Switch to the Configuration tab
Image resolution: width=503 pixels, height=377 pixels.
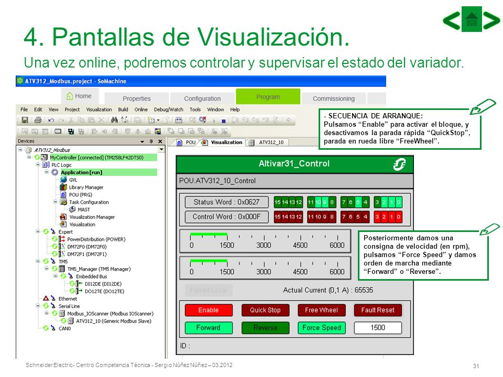pyautogui.click(x=202, y=98)
